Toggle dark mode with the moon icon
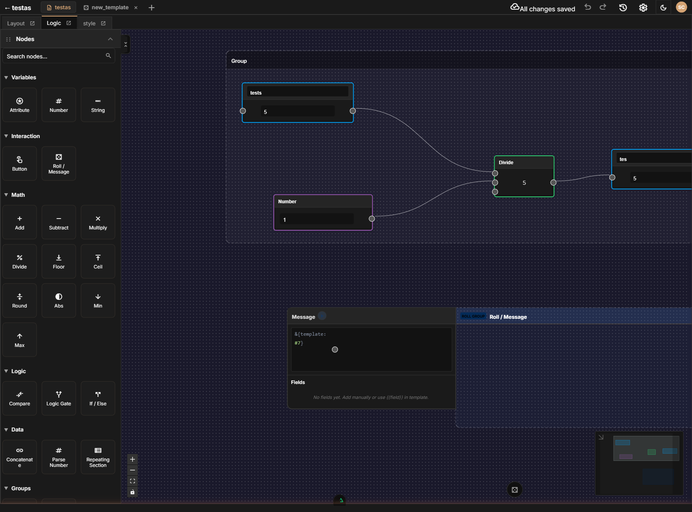Viewport: 692px width, 512px height. click(663, 7)
